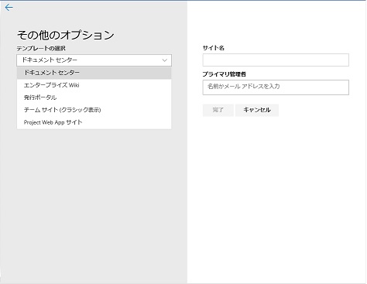Screen dimensions: 367x284
Task: Click the テンプレートの選択 label
Action: [x=41, y=49]
